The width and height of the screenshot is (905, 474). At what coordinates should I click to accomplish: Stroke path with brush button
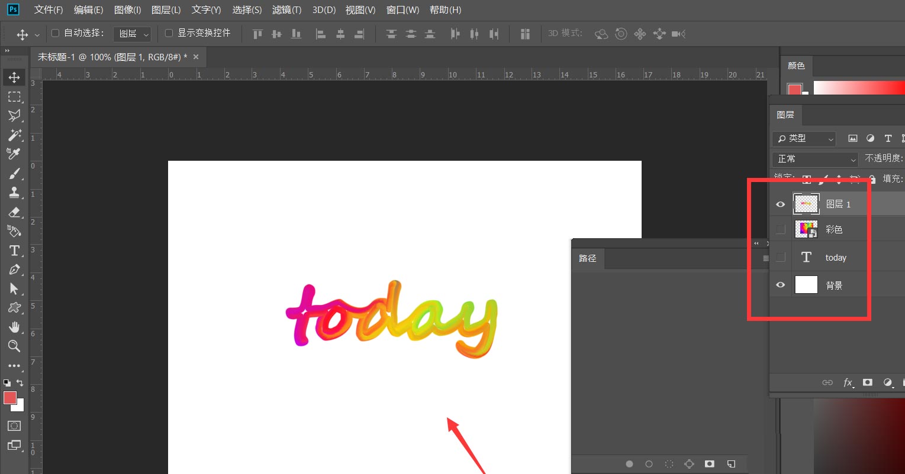tap(649, 464)
